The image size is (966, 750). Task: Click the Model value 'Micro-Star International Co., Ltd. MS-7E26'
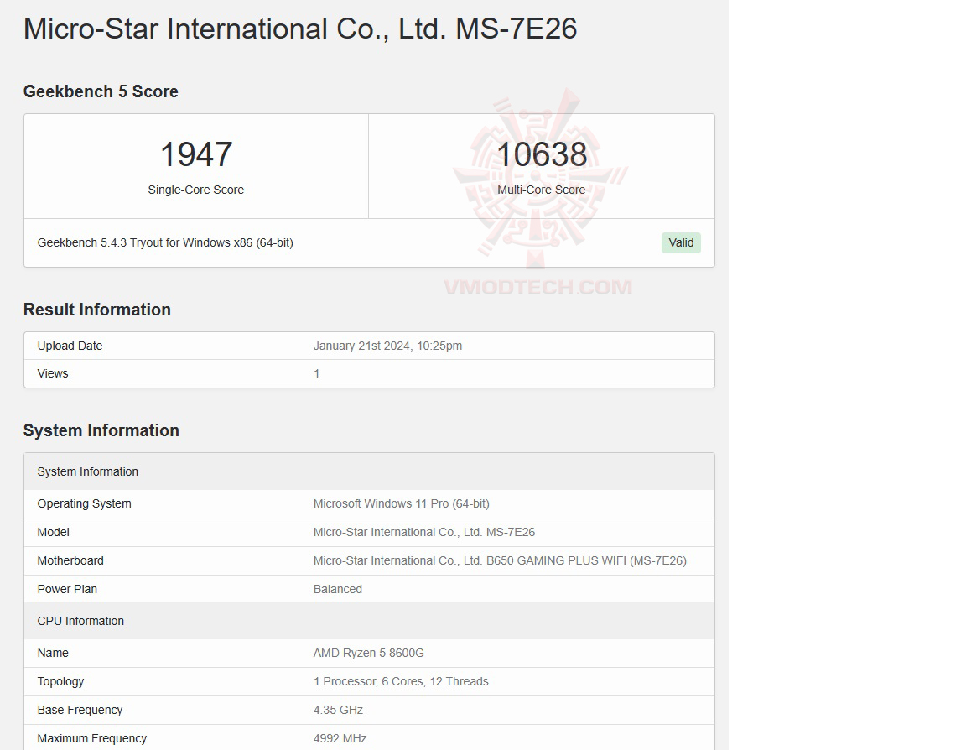point(423,532)
